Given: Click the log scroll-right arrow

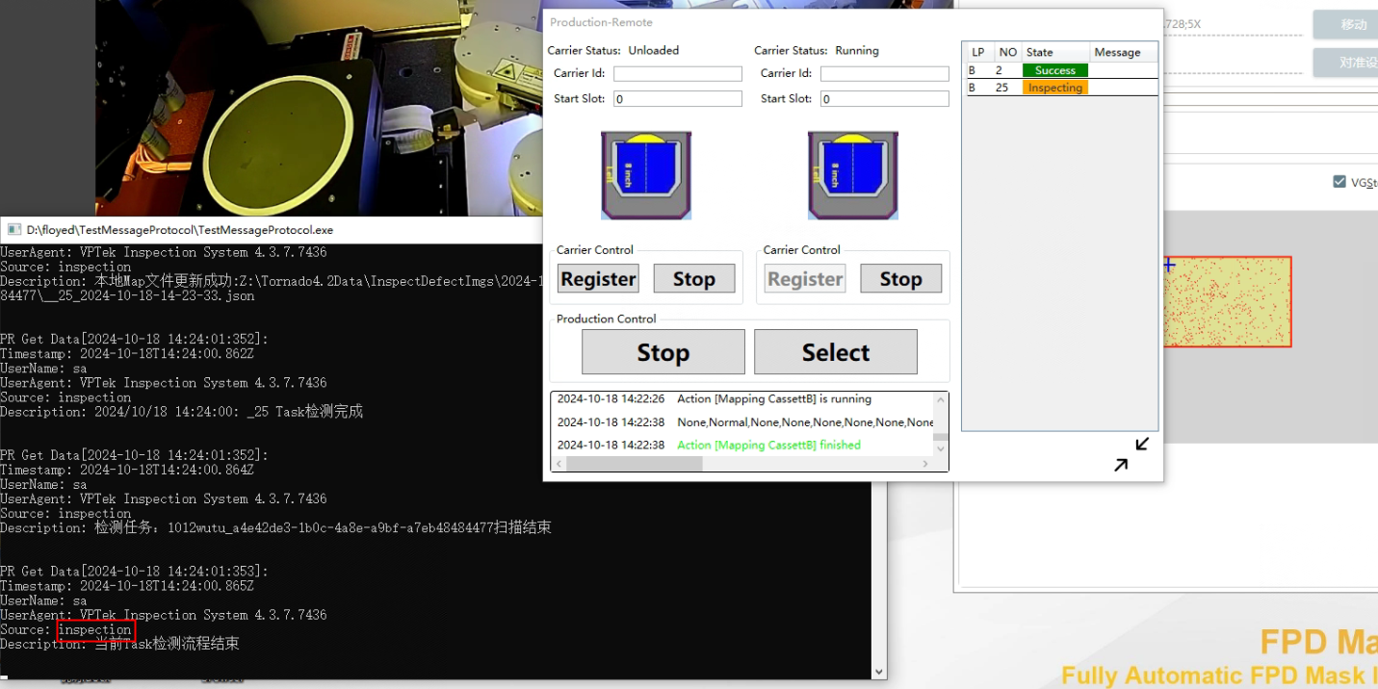Looking at the screenshot, I should 925,464.
